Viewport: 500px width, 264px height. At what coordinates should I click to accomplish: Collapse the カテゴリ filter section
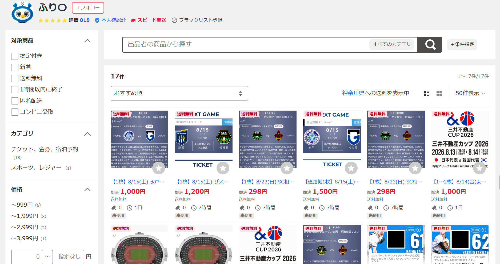pos(87,134)
